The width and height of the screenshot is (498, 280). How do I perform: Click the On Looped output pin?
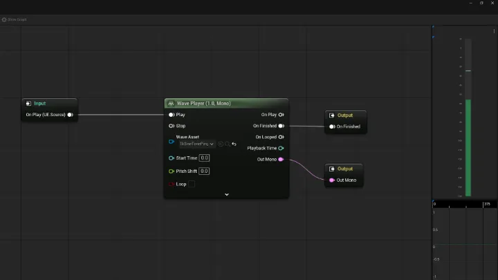click(281, 137)
